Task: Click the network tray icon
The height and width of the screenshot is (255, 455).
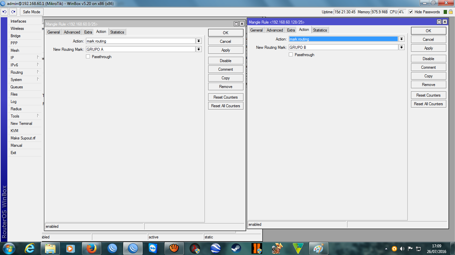Action: coord(419,248)
